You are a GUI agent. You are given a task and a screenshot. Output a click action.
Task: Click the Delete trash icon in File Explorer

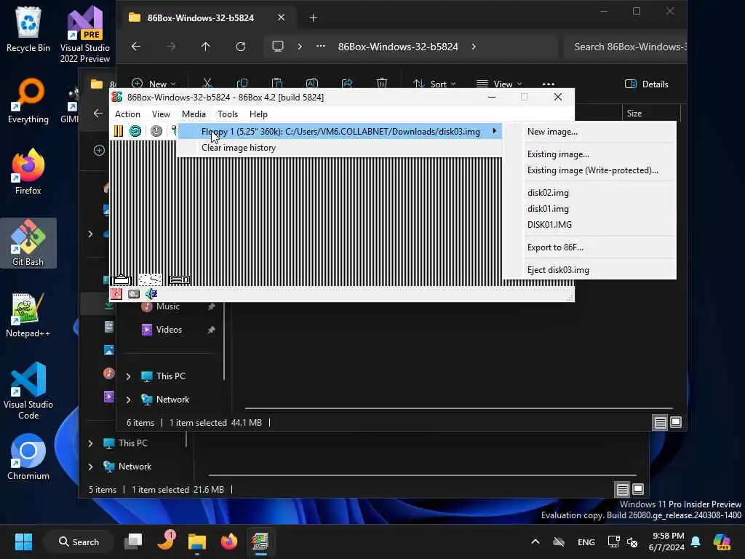coord(381,84)
